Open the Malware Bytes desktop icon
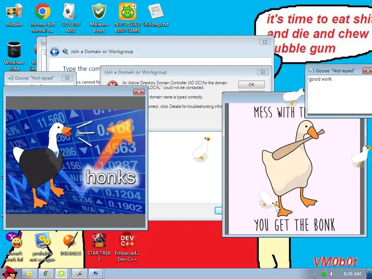The image size is (372, 279). tap(99, 18)
